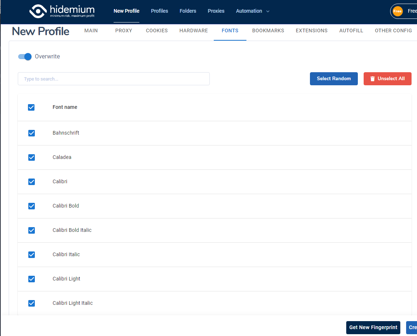
Task: Deselect all fonts via header checkbox
Action: tap(31, 107)
